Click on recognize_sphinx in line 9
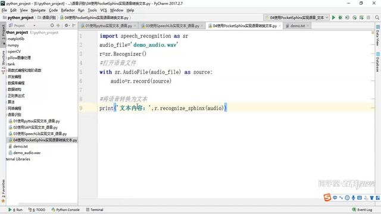 point(182,108)
